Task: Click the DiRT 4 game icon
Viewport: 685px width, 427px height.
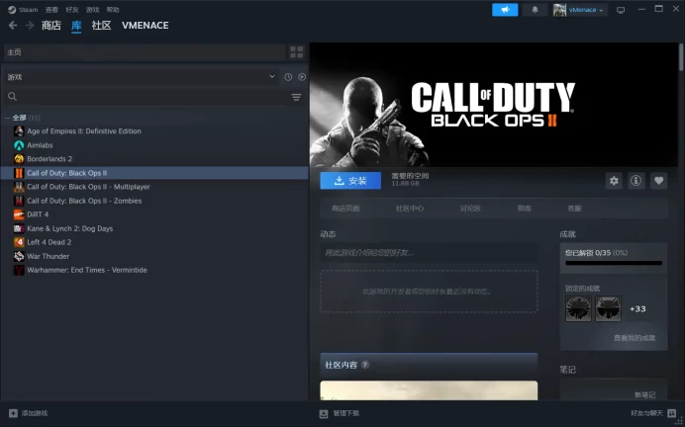Action: [19, 214]
